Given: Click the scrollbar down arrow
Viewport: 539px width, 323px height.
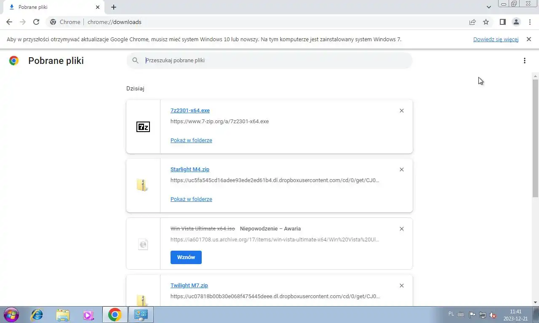Looking at the screenshot, I should 535,302.
